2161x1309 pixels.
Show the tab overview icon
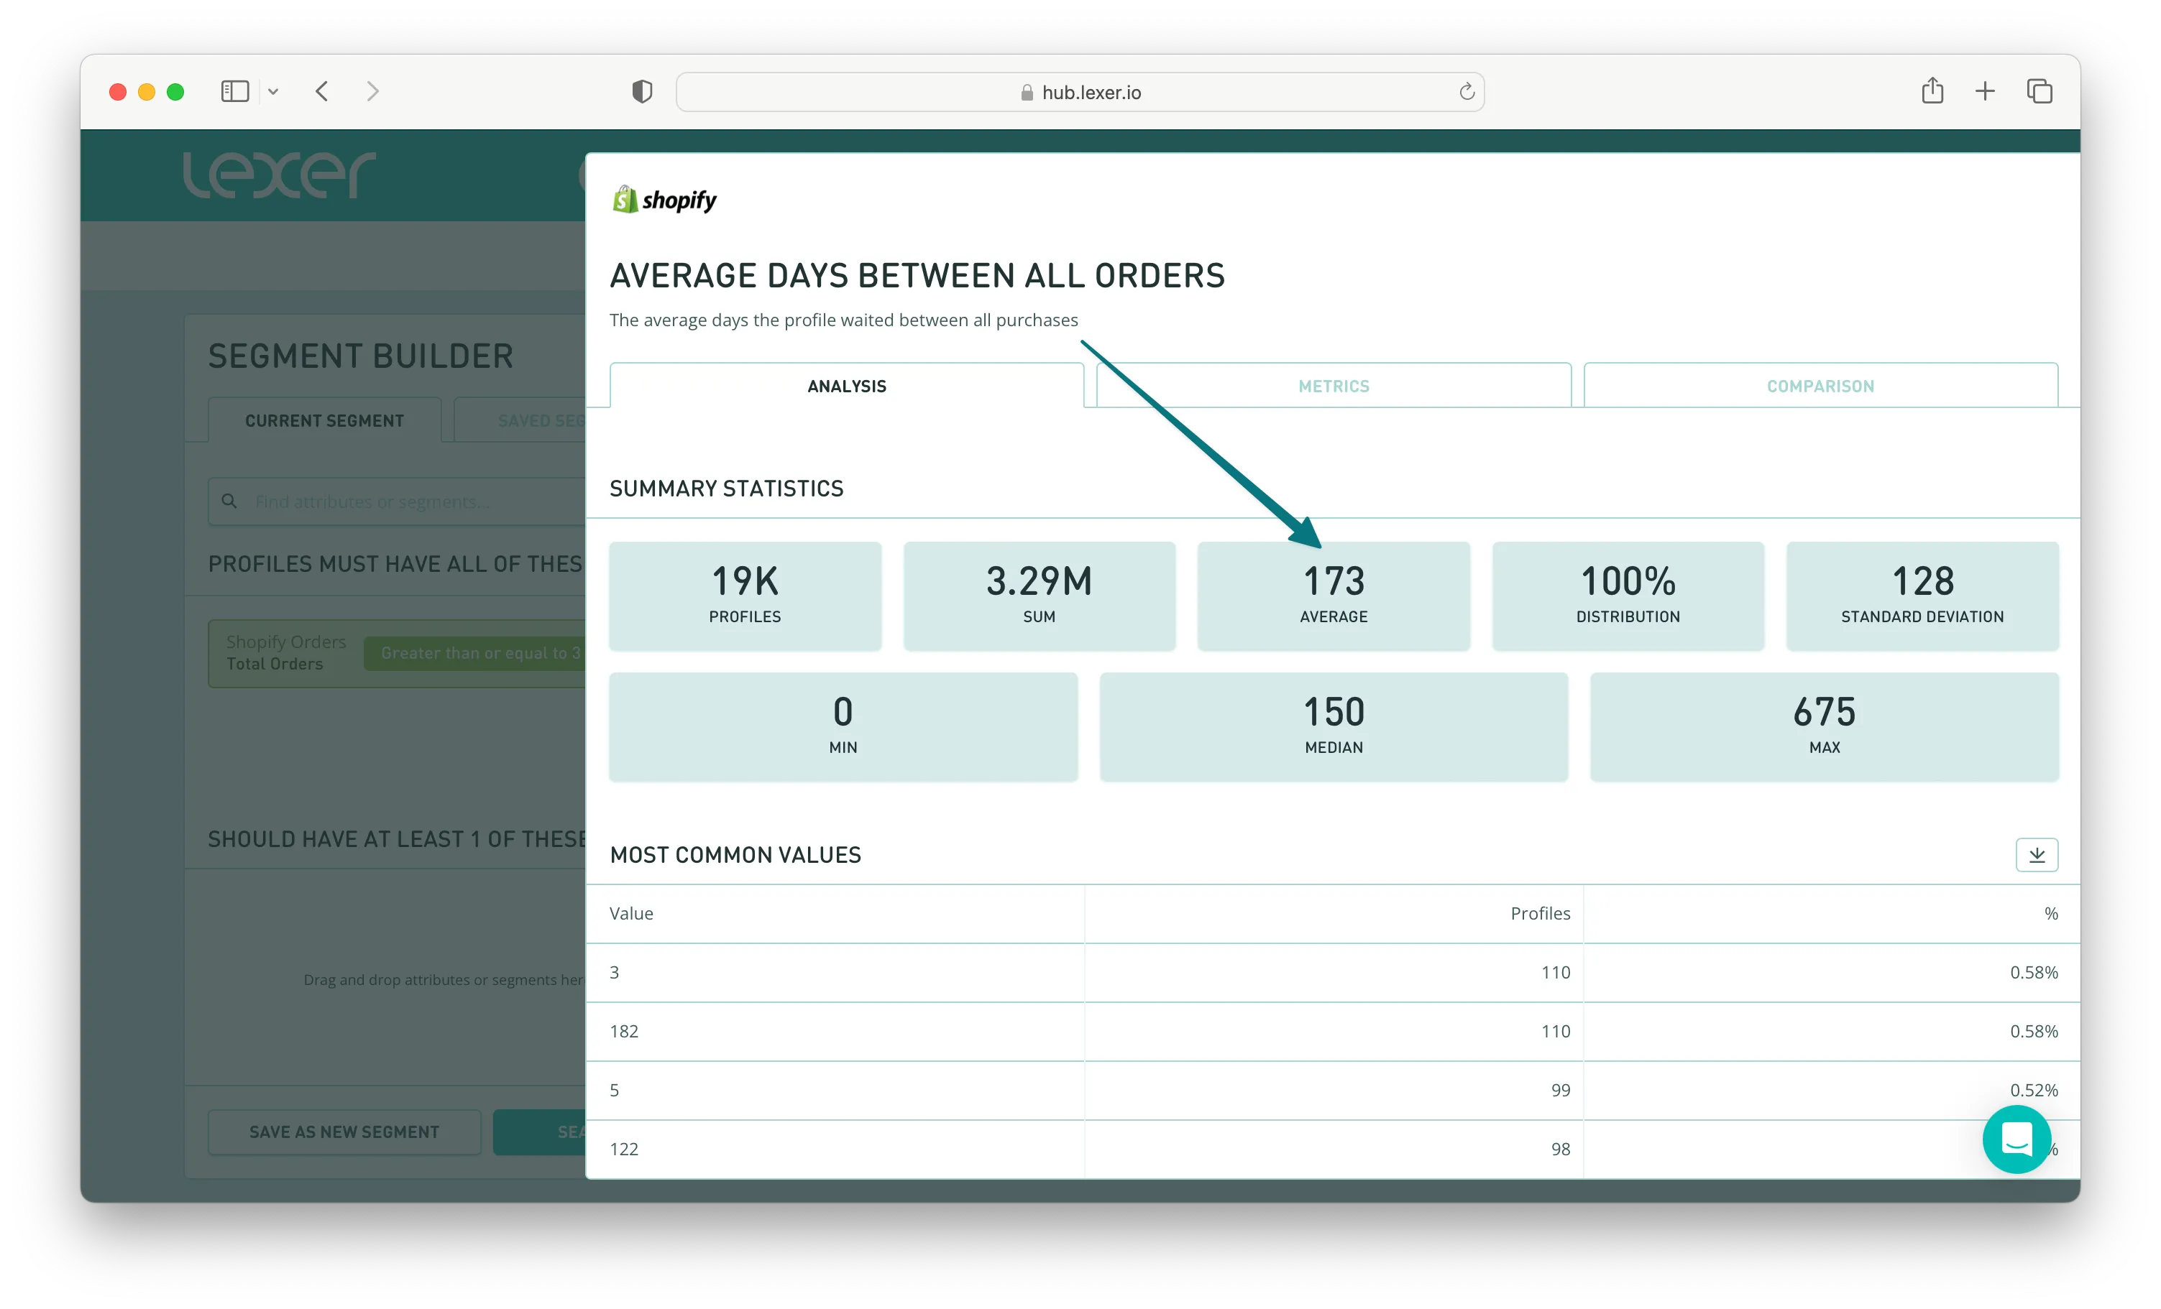tap(2039, 91)
